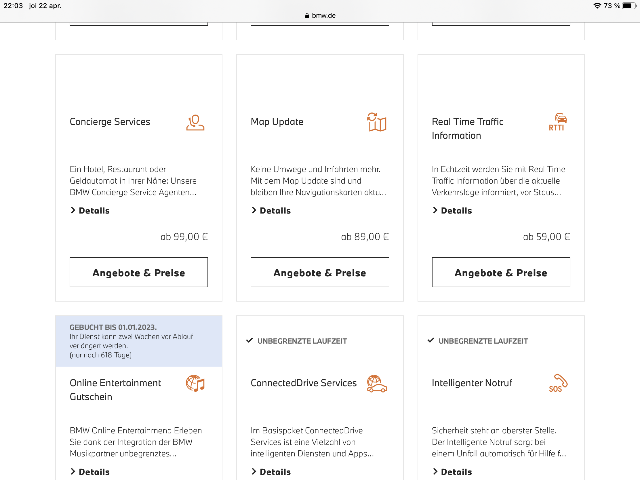
Task: Open Angebote & Preise for Map Update
Action: [320, 272]
